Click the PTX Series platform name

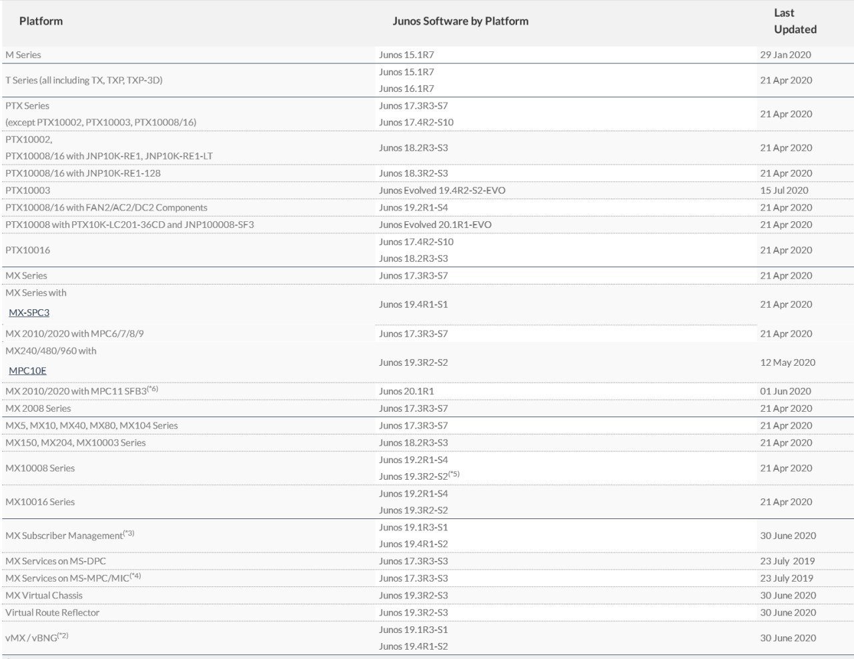(x=27, y=105)
